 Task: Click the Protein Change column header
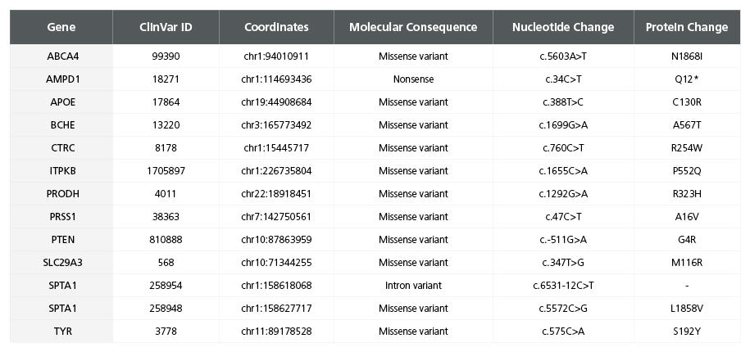687,27
